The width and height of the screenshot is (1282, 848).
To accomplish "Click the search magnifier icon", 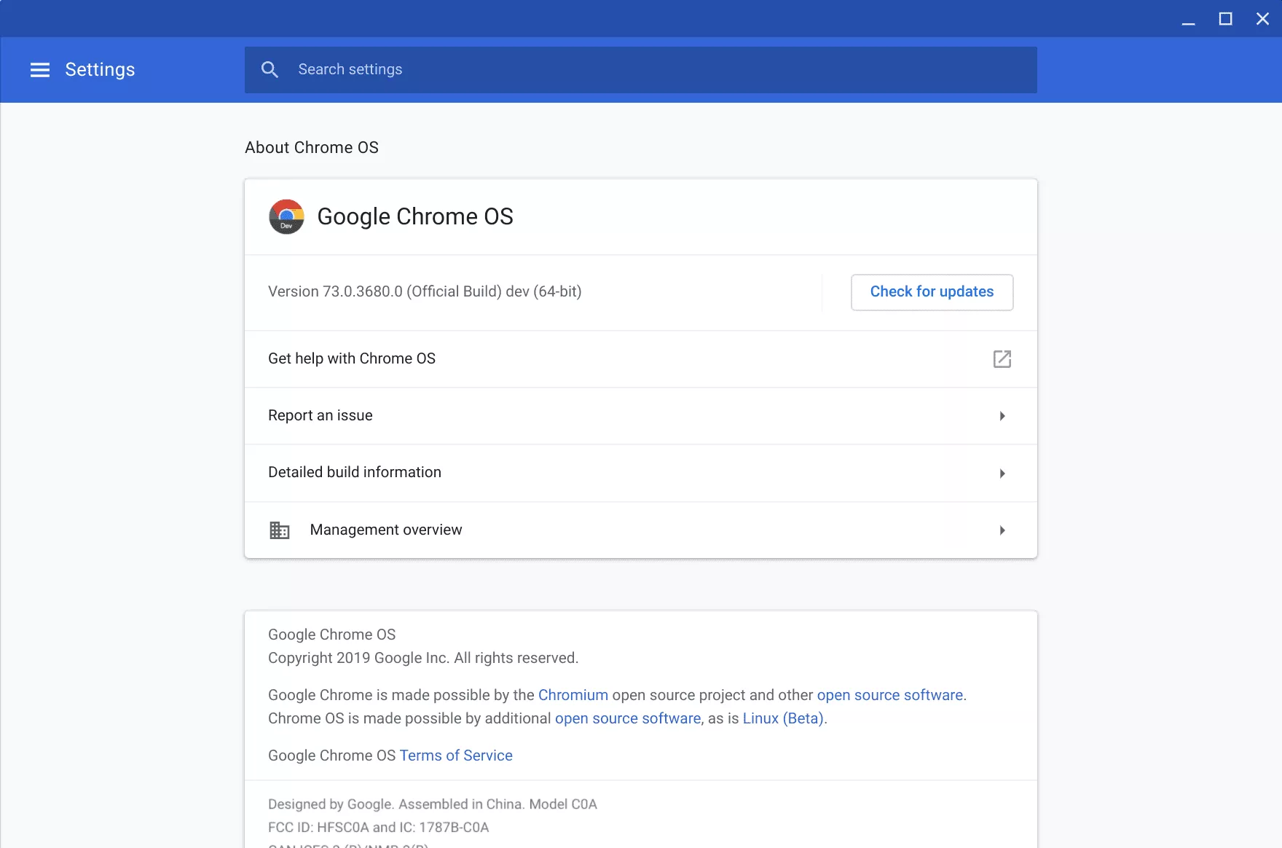I will (270, 70).
